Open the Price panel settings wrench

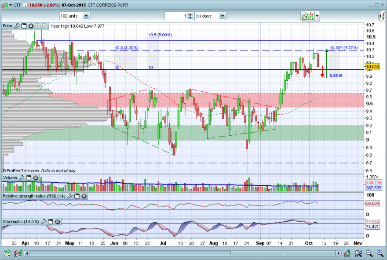tap(17, 26)
